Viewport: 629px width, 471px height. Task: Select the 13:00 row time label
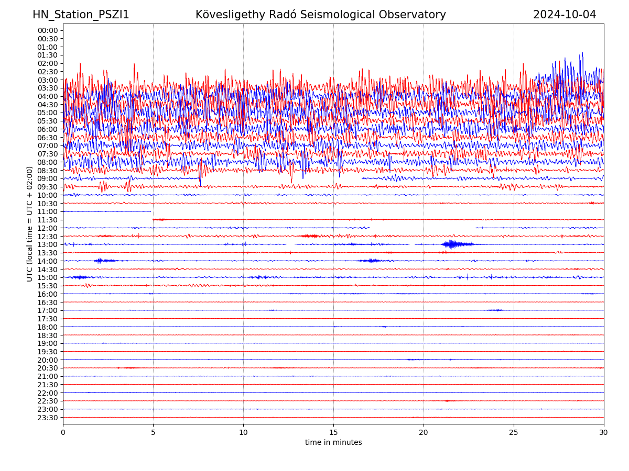click(x=47, y=244)
